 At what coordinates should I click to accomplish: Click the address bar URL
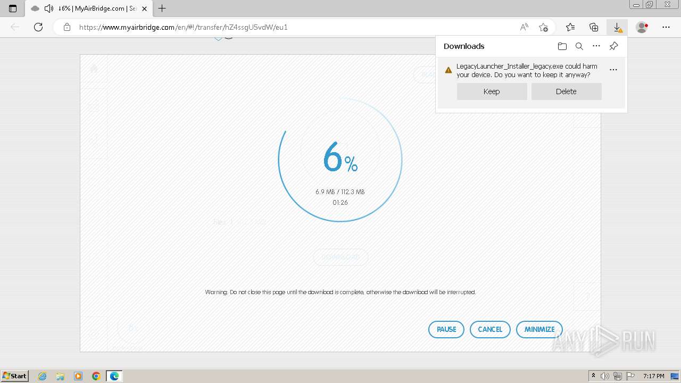tap(184, 27)
